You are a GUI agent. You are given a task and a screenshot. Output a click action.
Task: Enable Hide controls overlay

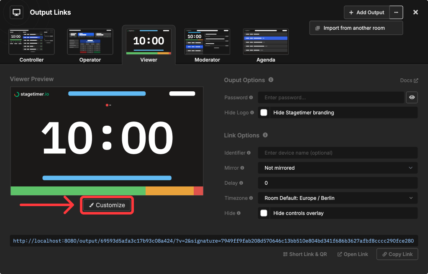[x=264, y=213]
